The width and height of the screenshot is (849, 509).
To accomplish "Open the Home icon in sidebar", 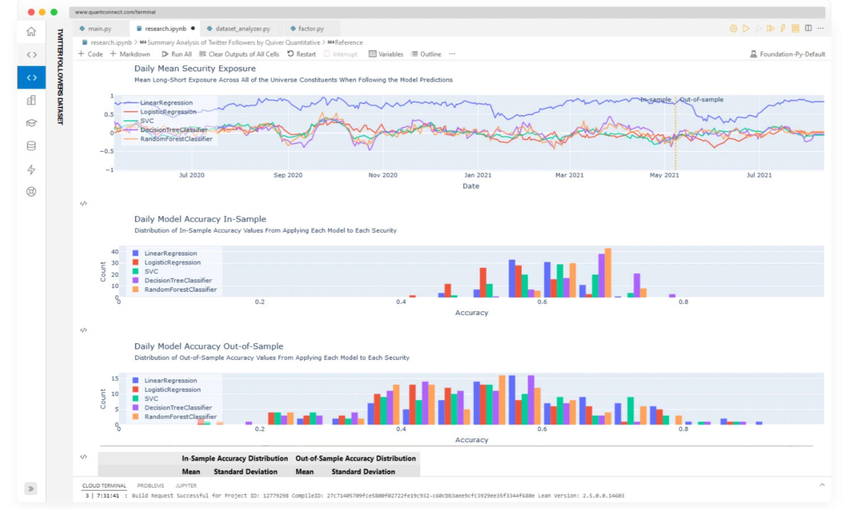I will point(31,32).
